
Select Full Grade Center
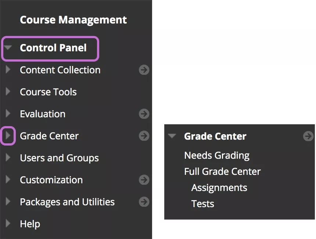[222, 171]
